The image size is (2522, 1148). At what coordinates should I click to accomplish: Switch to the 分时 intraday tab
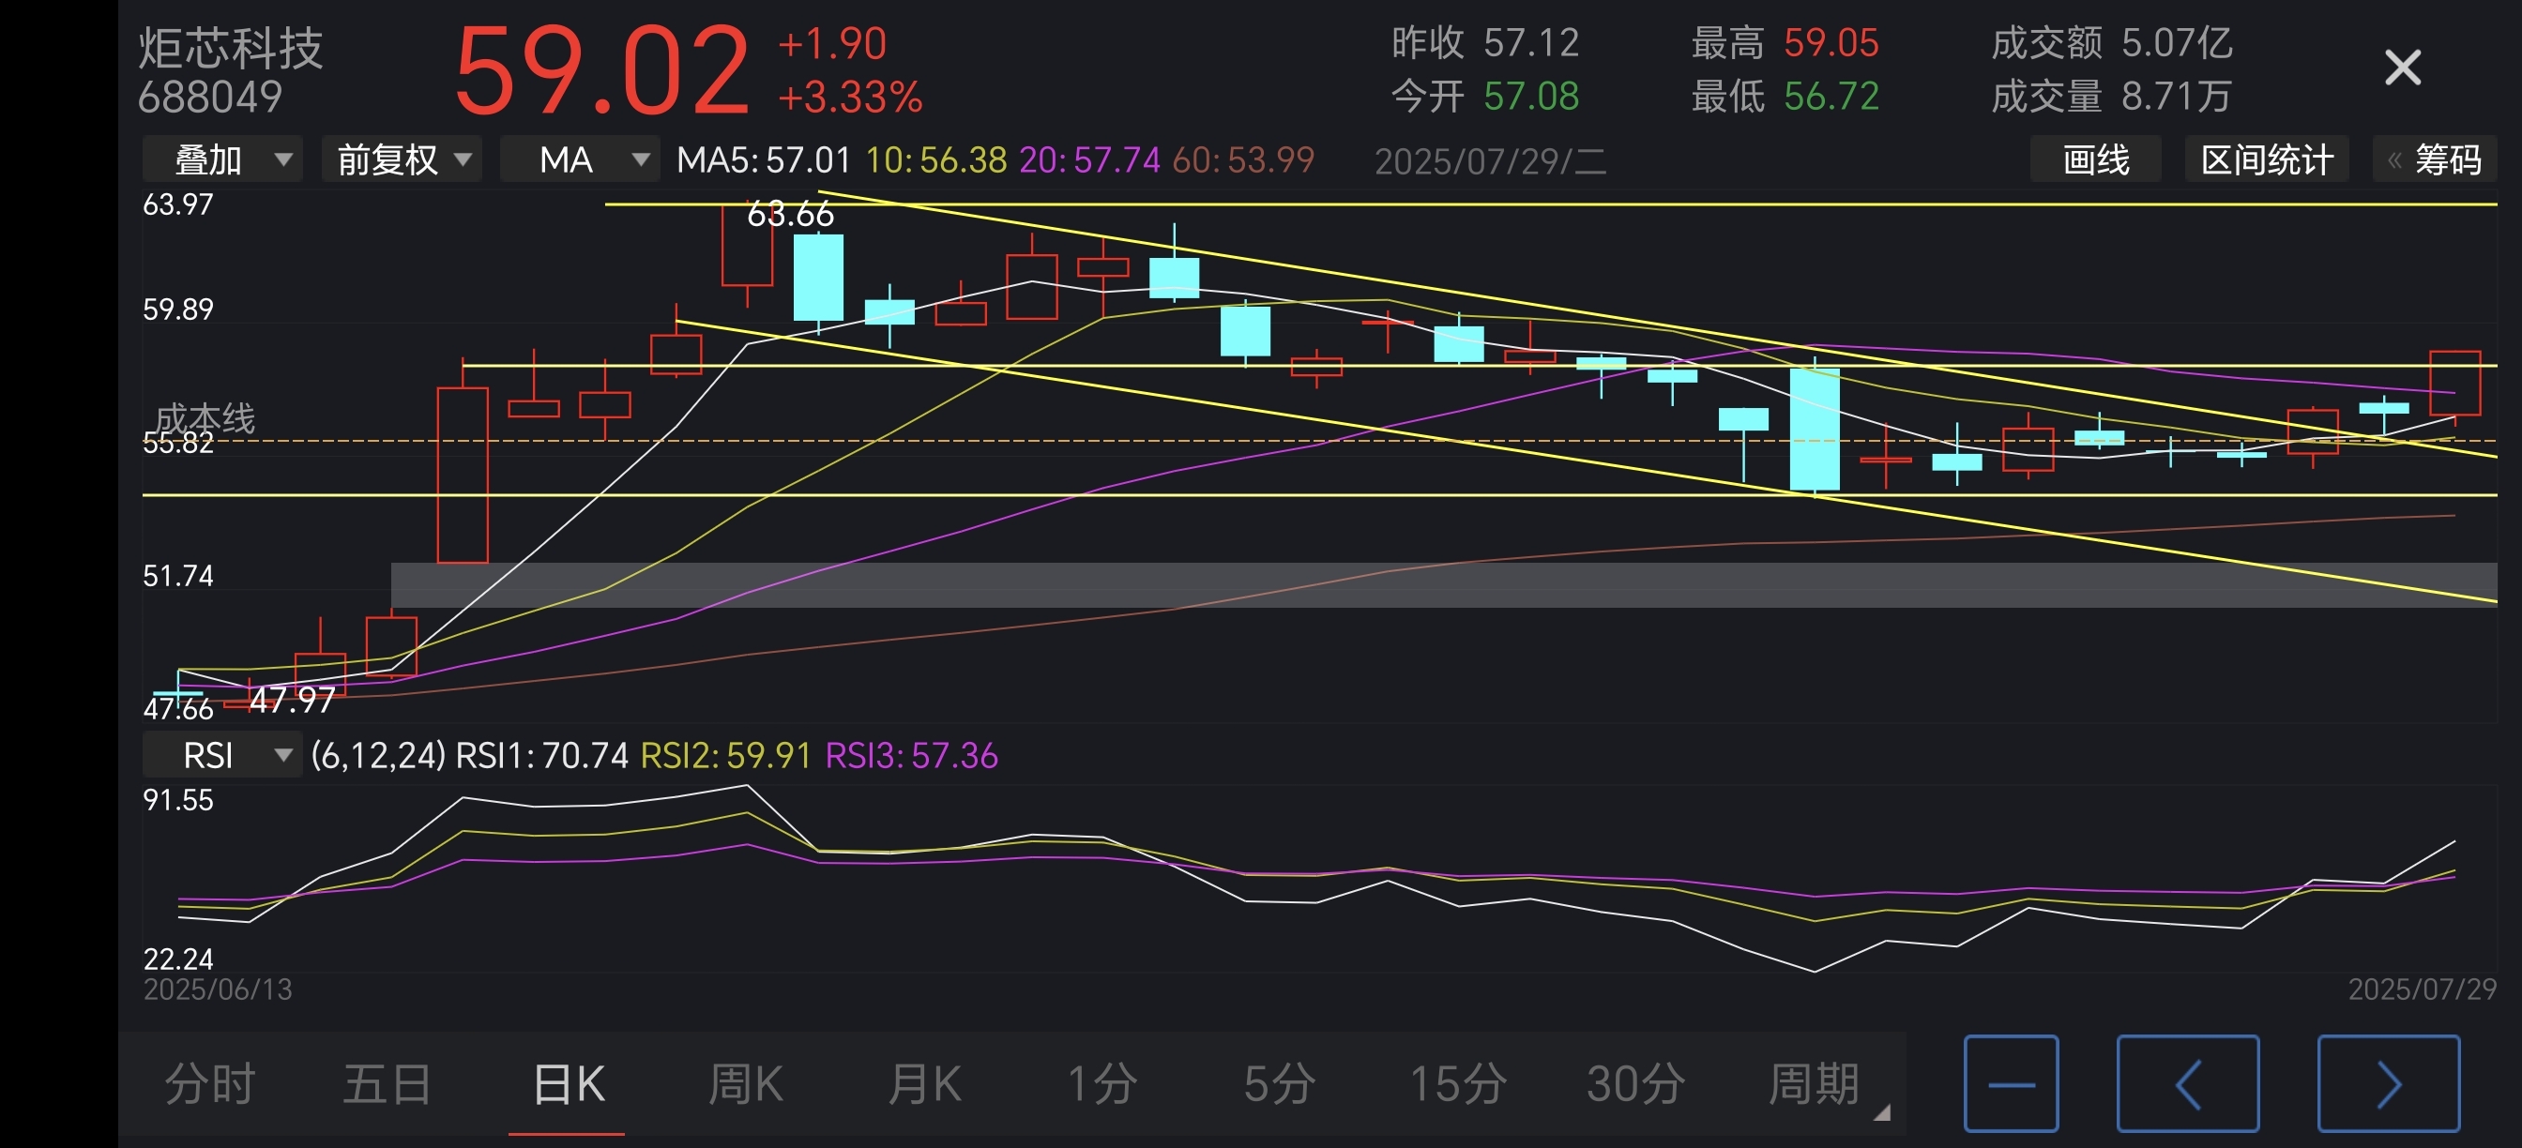[x=209, y=1084]
